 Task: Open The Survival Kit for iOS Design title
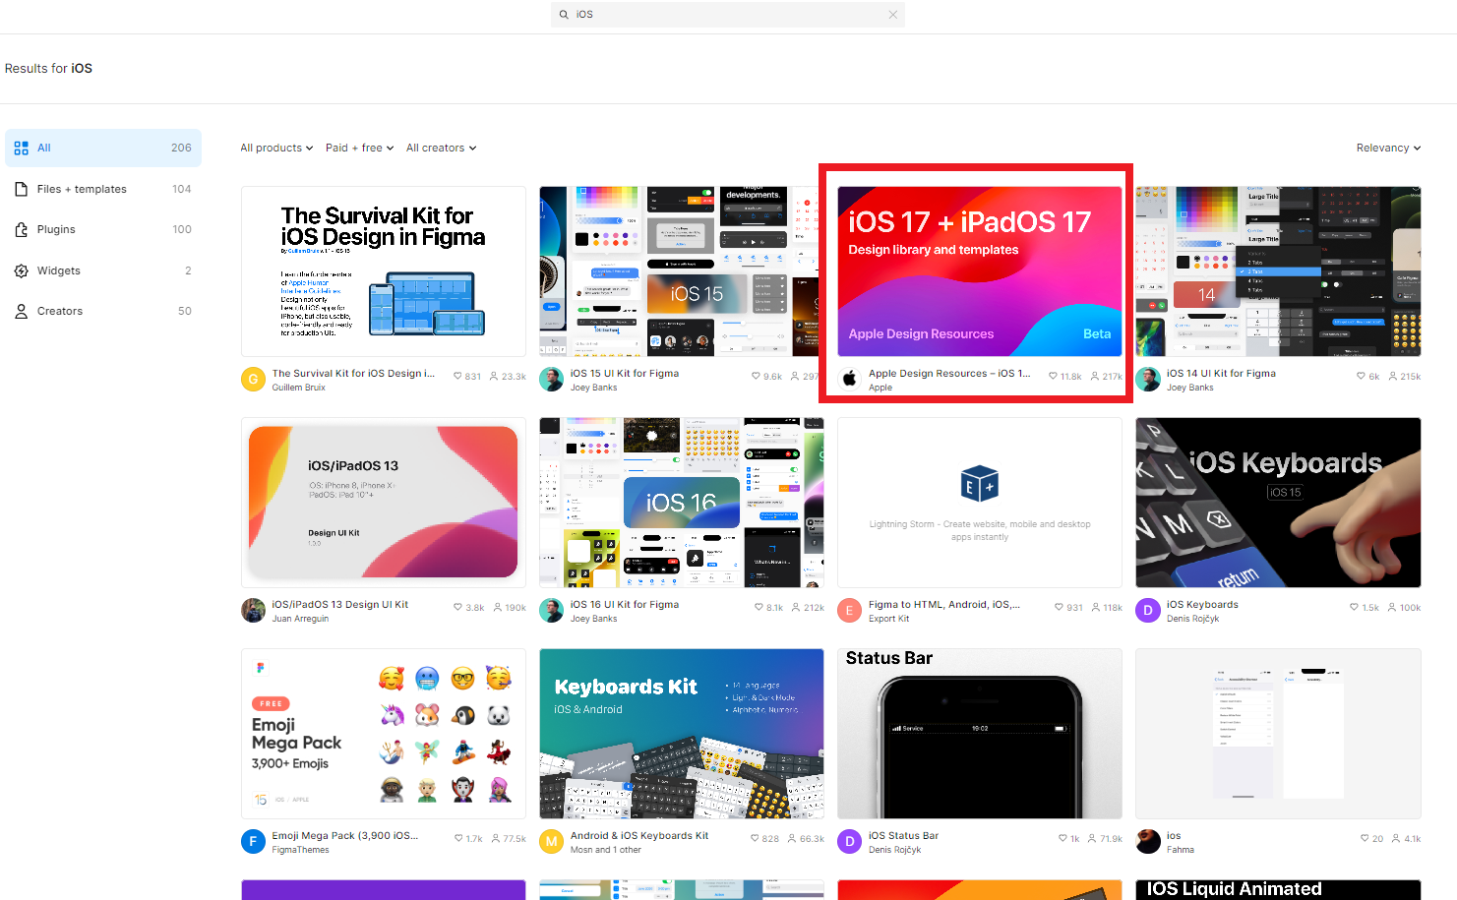click(353, 374)
